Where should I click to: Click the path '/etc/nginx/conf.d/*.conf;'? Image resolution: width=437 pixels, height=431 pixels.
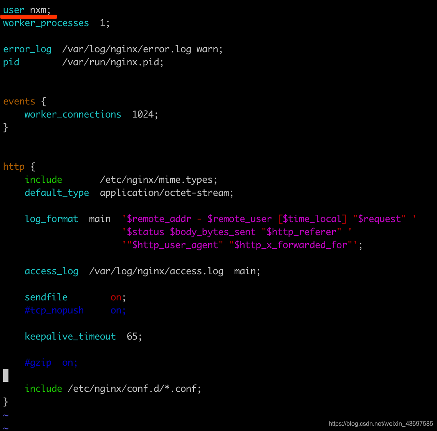pyautogui.click(x=134, y=389)
